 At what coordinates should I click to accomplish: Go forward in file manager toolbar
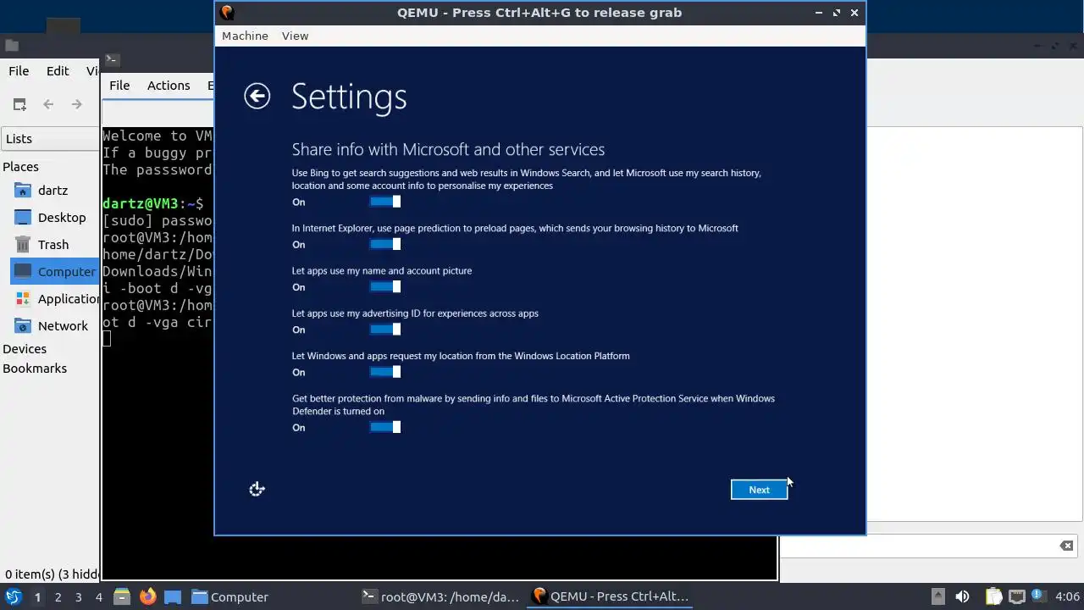click(x=77, y=104)
